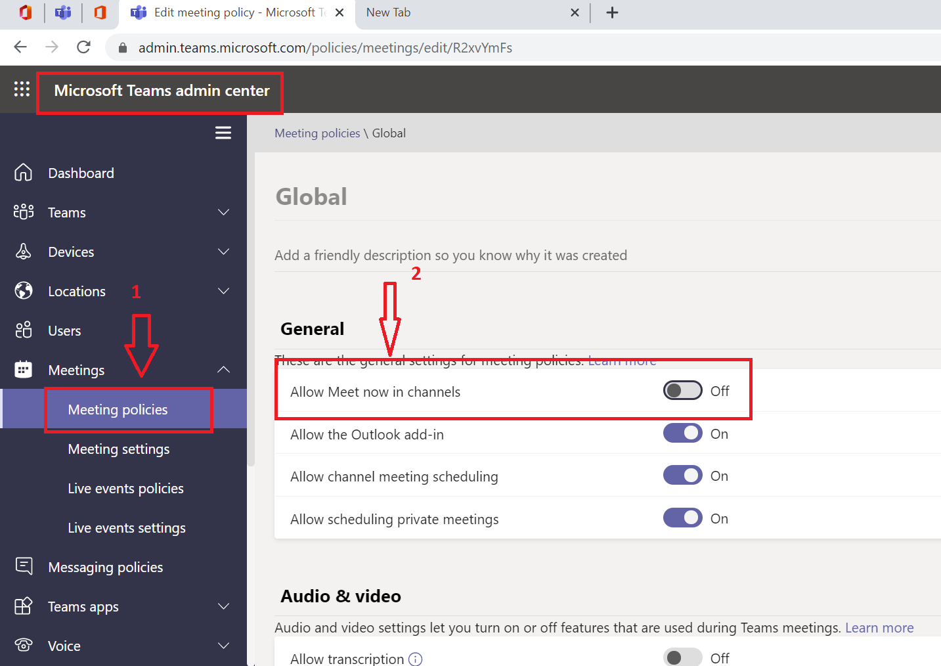The image size is (941, 666).
Task: Click the friendly description input field
Action: click(x=607, y=255)
